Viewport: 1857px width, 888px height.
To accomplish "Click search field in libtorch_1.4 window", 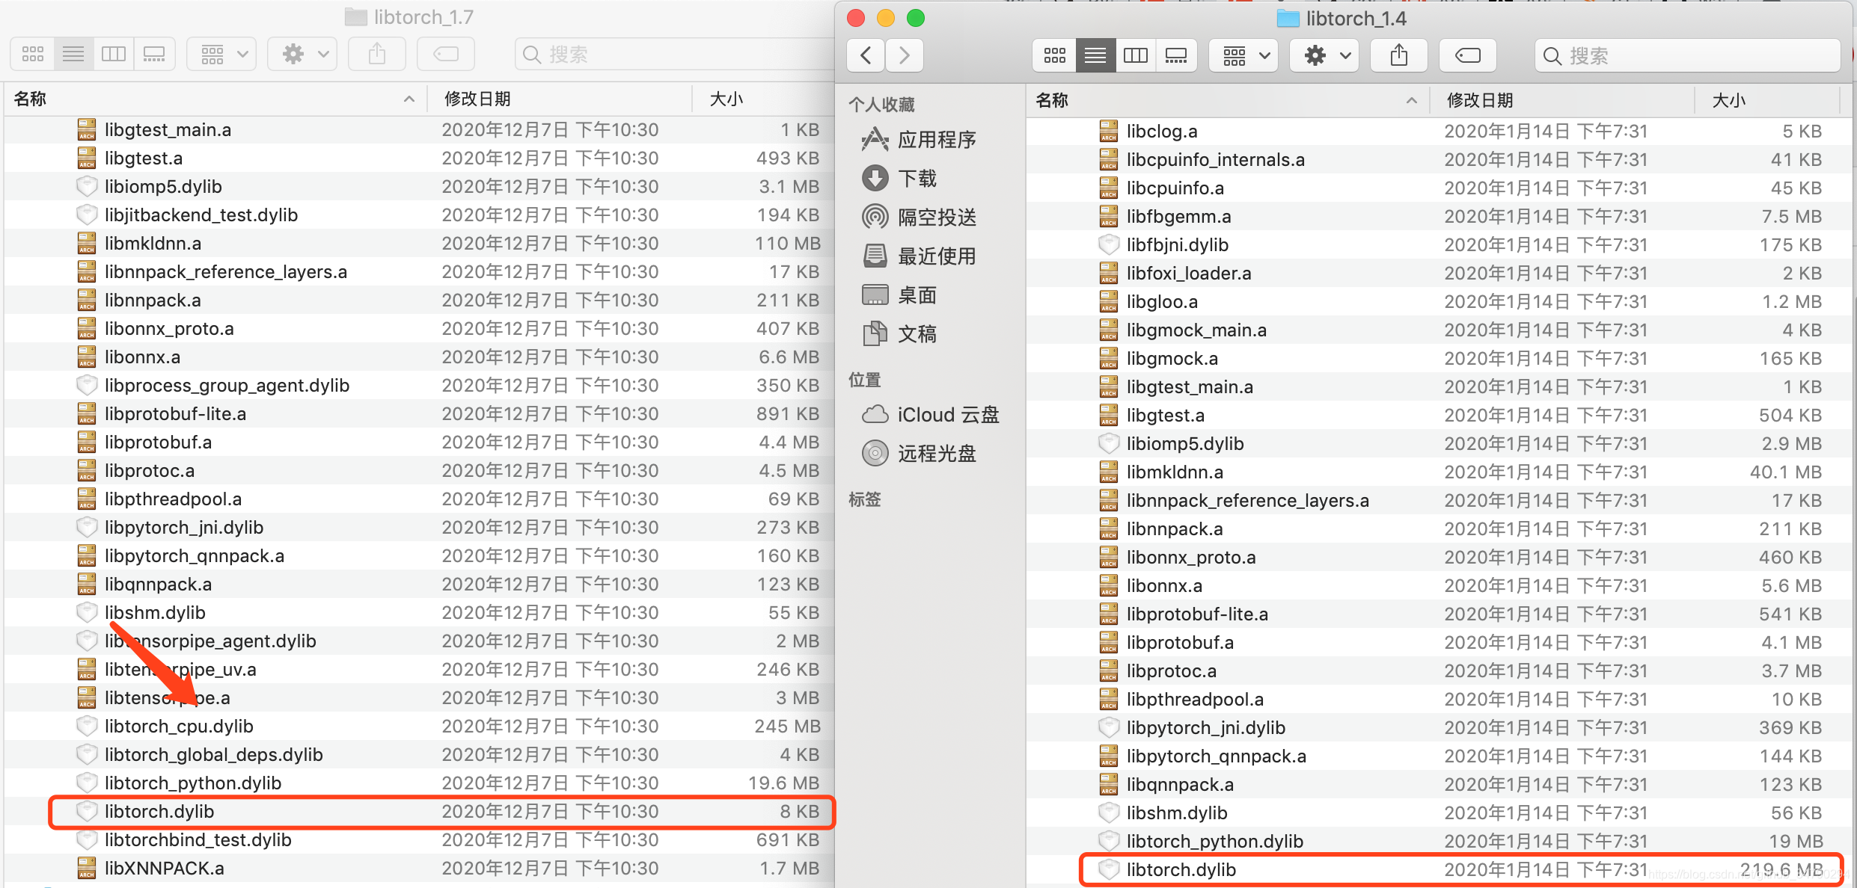I will coord(1687,55).
